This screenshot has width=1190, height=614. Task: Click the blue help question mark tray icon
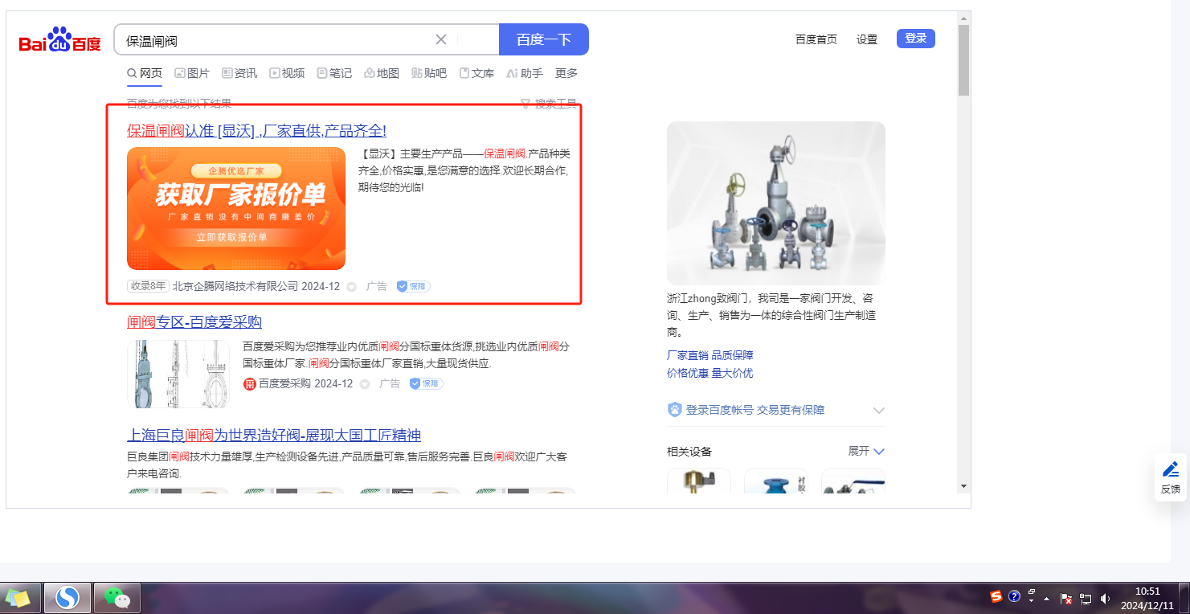click(x=1014, y=596)
